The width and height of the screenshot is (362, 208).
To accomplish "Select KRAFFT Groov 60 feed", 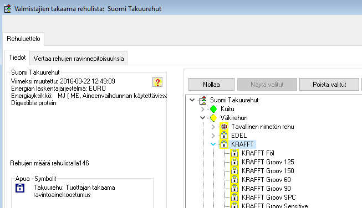I will point(266,179).
